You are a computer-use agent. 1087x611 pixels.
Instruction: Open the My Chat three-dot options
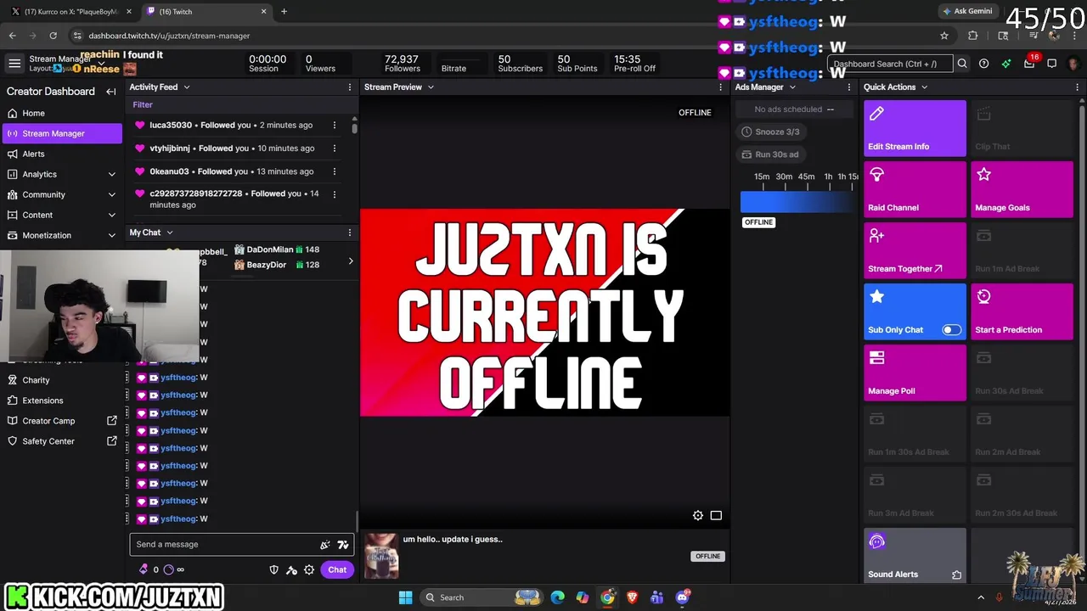tap(349, 233)
